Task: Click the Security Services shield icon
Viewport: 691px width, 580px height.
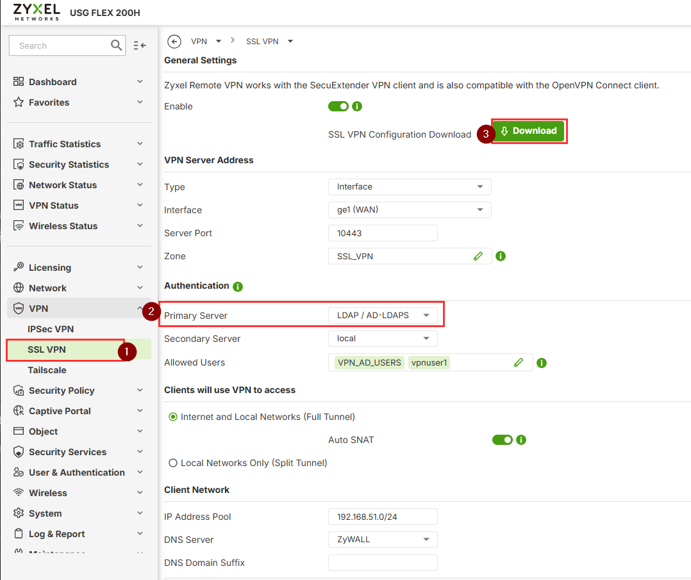Action: coord(19,451)
